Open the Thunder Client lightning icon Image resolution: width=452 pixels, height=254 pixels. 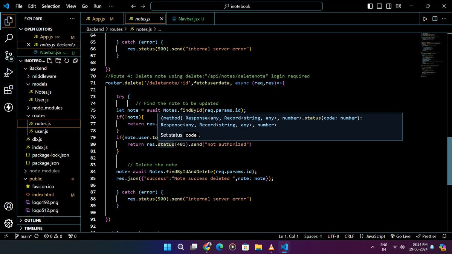[x=8, y=108]
